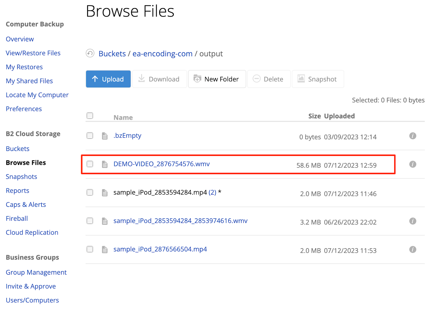
Task: Click the back arrow icon beside Buckets breadcrumb
Action: point(90,53)
